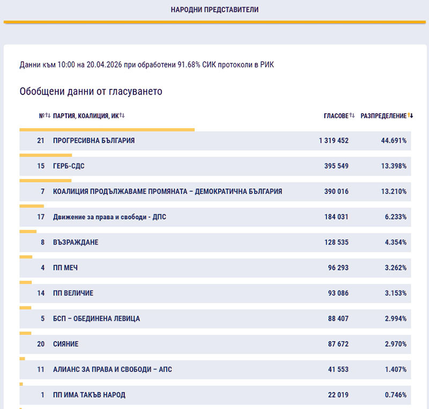Image resolution: width=429 pixels, height=409 pixels.
Task: Click the ВЪЗРАЖДАНЕ party entry
Action: 76,243
